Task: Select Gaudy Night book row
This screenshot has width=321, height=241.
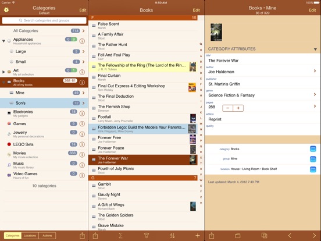Action: pyautogui.click(x=143, y=196)
